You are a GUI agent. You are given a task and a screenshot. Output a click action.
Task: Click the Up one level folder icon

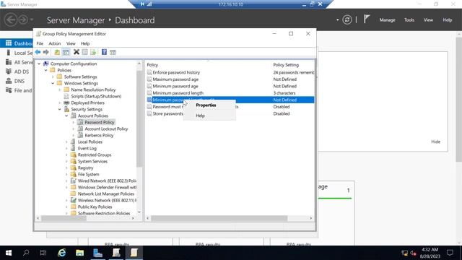pyautogui.click(x=57, y=52)
